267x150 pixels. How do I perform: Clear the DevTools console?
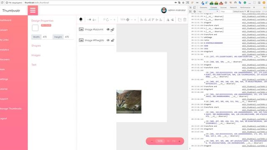(x=195, y=11)
